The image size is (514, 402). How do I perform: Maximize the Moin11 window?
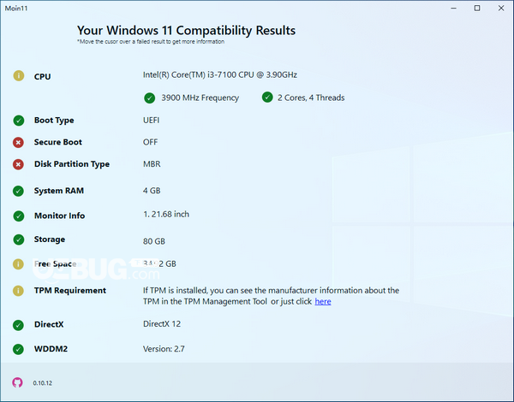click(x=477, y=9)
